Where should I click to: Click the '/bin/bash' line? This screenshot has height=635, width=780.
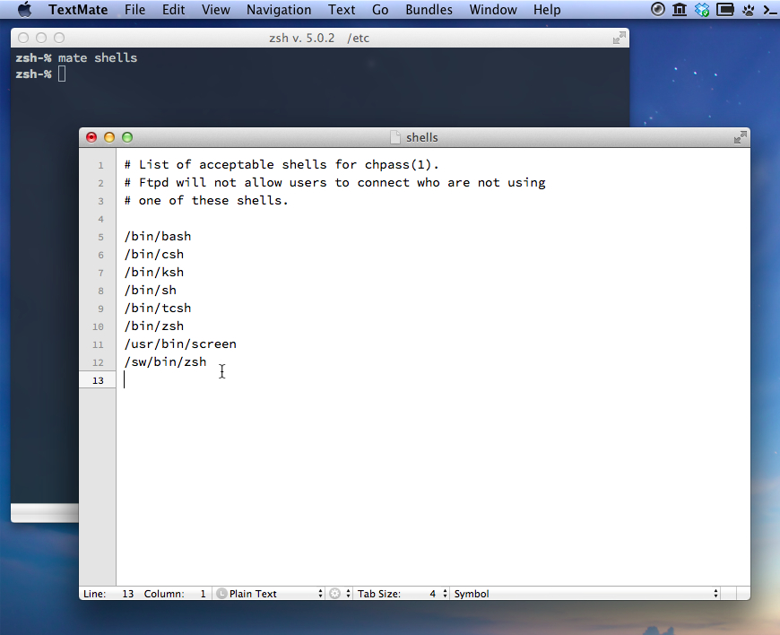click(x=158, y=236)
